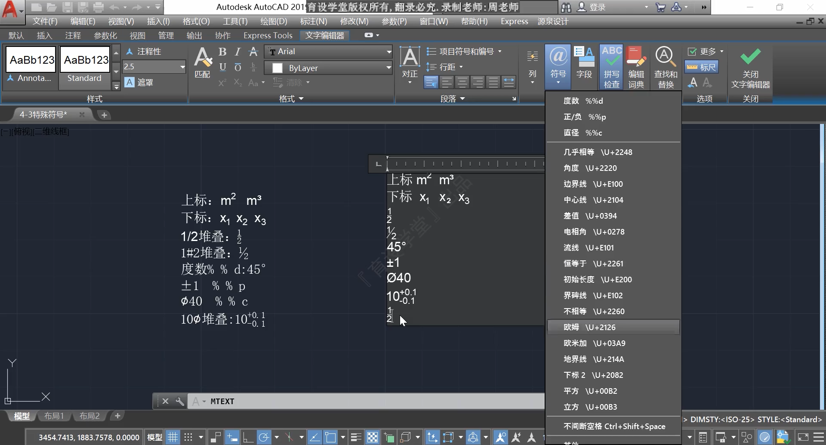Image resolution: width=826 pixels, height=445 pixels.
Task: Toggle Annotative (注释性) property
Action: pos(144,52)
